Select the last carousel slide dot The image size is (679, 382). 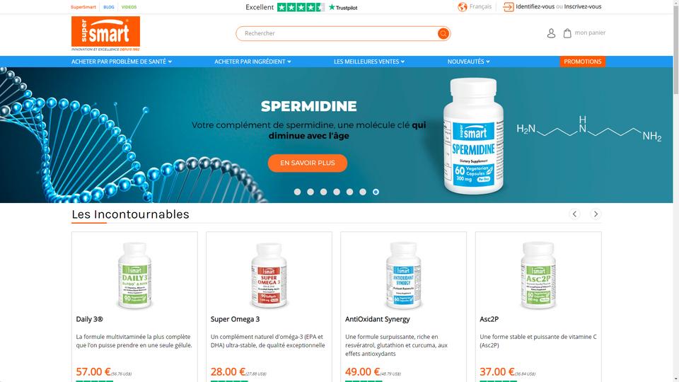point(376,192)
